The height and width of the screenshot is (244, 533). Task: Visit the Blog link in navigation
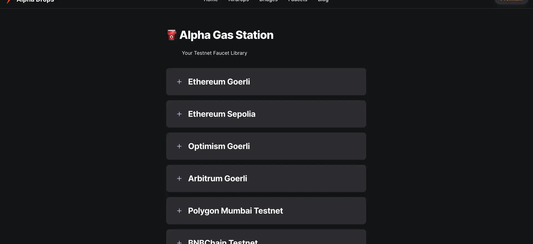pyautogui.click(x=323, y=1)
